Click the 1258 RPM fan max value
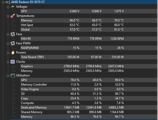This screenshot has width=158, height=120. click(117, 39)
